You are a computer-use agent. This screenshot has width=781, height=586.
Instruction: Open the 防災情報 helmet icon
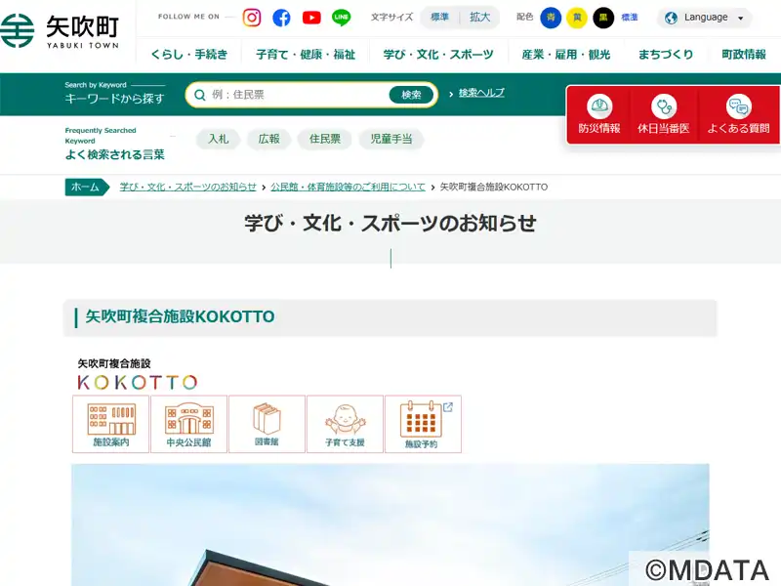(599, 105)
